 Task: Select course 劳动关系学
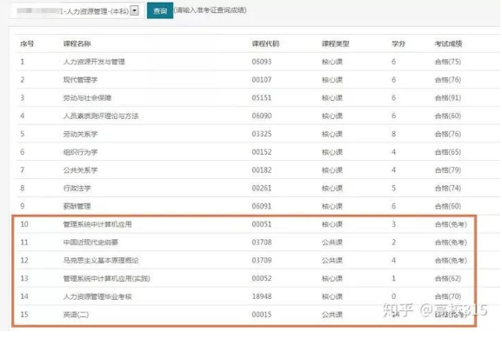[80, 134]
